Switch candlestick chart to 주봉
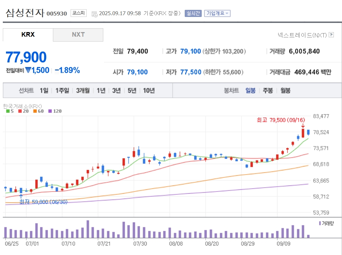Viewport: 342px width, 255px height. tap(268, 90)
